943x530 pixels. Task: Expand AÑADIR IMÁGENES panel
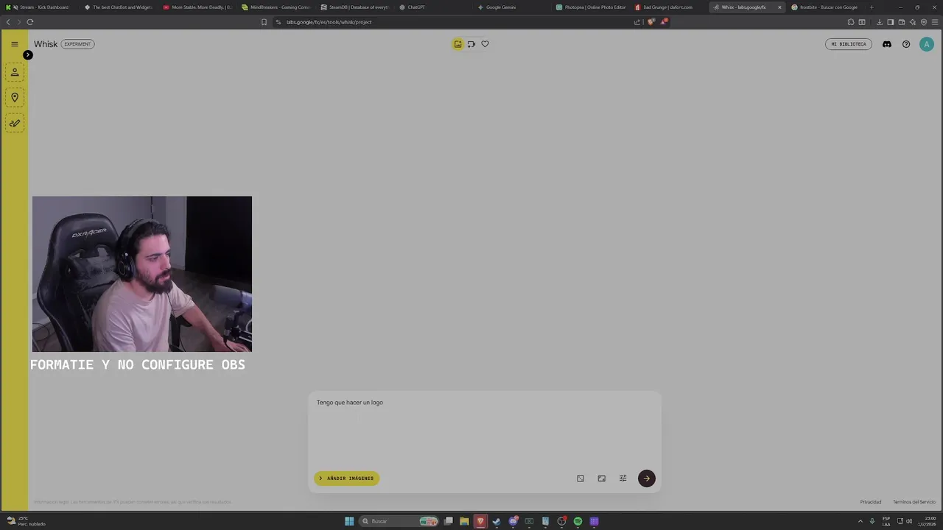click(x=346, y=478)
